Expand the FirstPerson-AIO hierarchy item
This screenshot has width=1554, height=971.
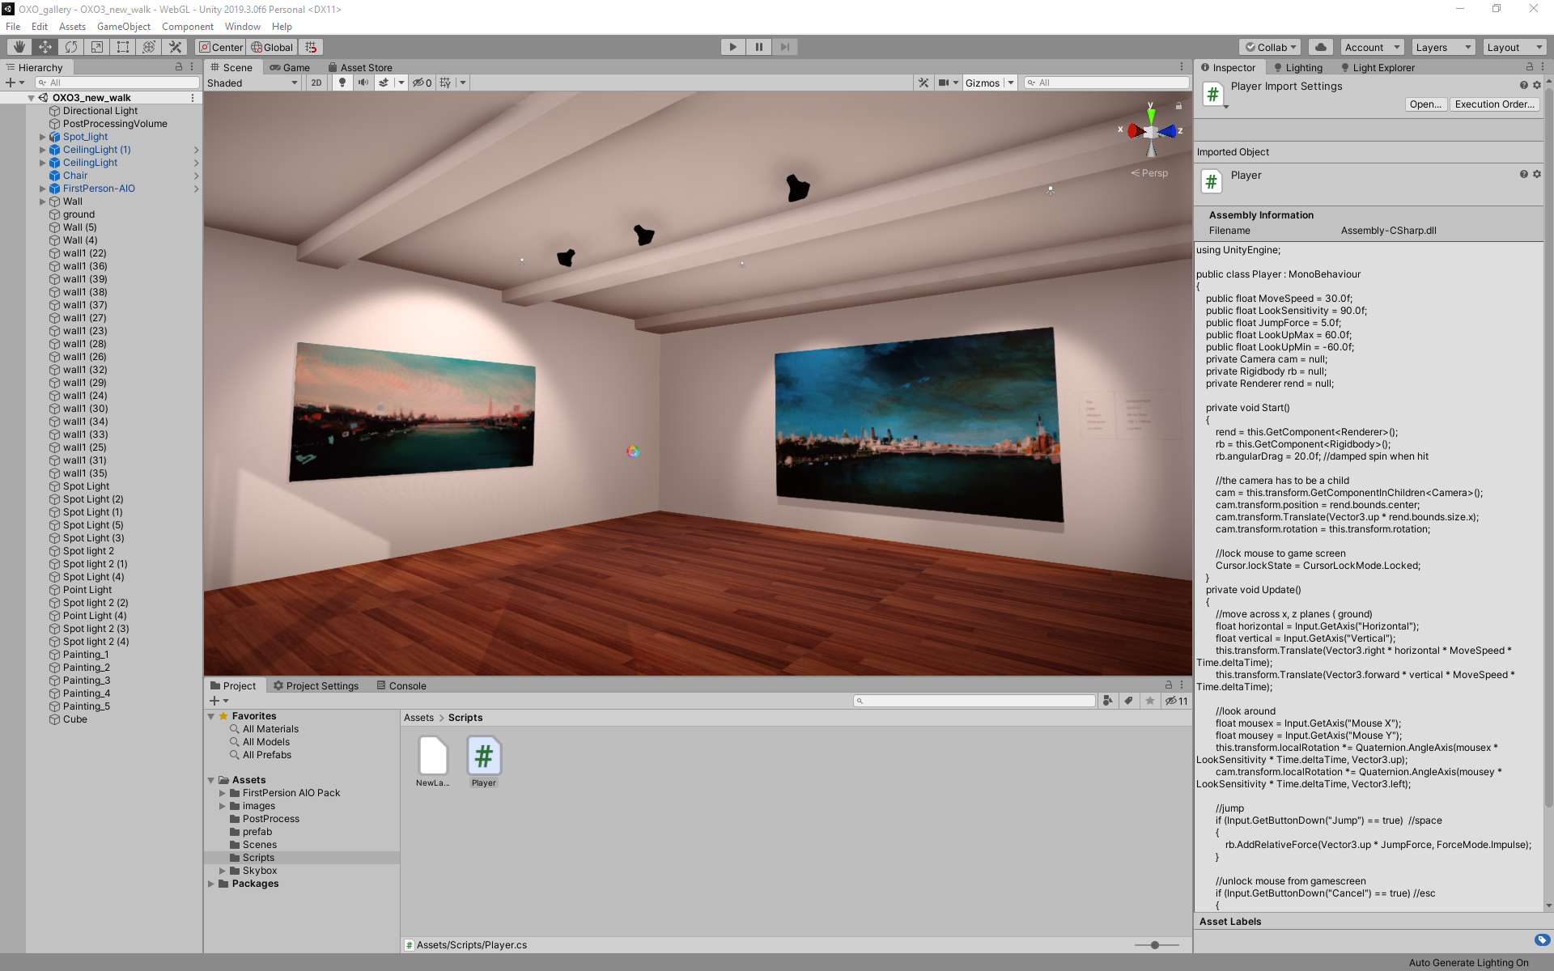(x=43, y=189)
